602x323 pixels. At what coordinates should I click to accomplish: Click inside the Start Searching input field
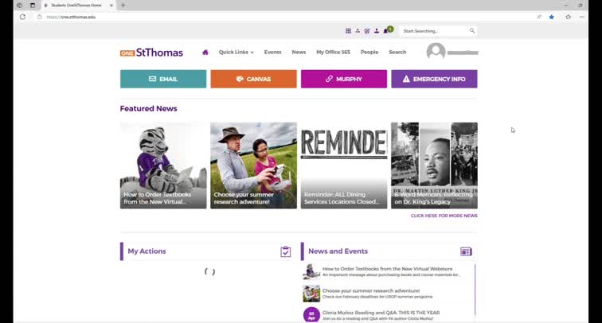pos(432,31)
